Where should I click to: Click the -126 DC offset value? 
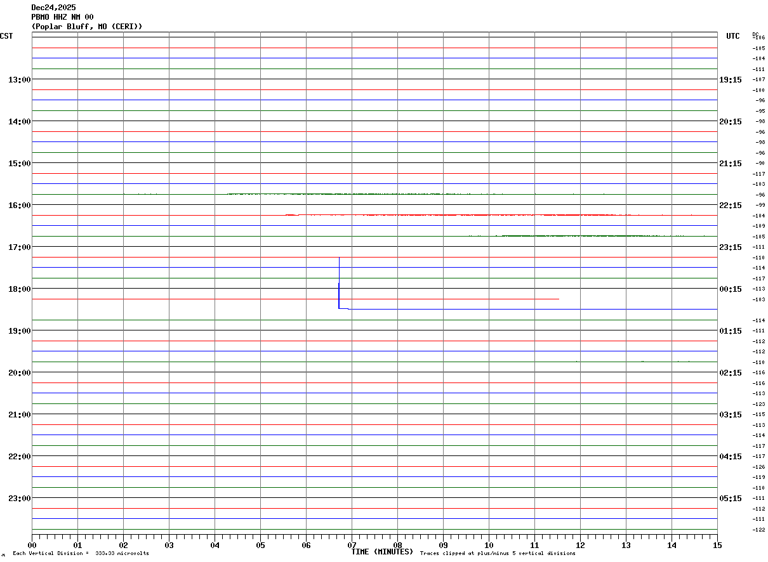[x=758, y=467]
